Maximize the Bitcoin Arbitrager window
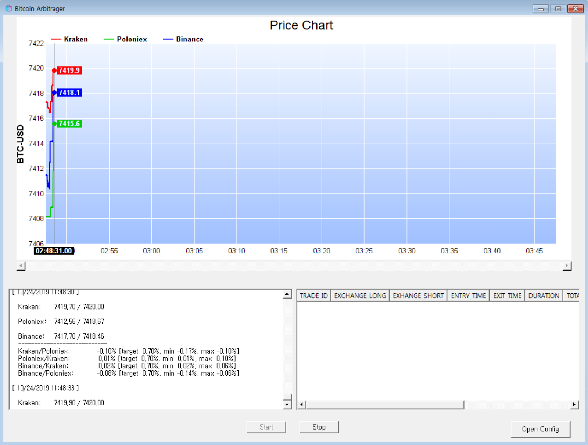Image resolution: width=588 pixels, height=445 pixels. 558,9
